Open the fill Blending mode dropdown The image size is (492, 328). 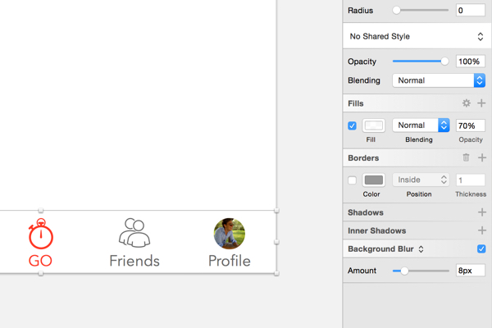tap(421, 125)
